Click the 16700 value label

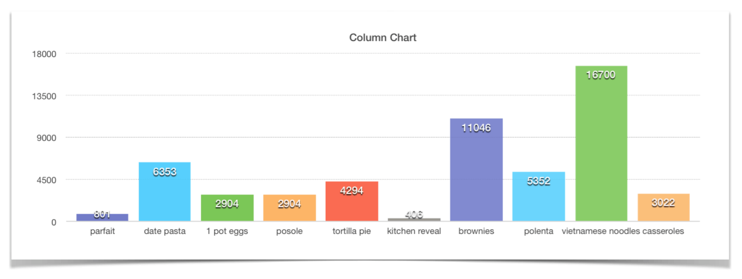tap(601, 75)
